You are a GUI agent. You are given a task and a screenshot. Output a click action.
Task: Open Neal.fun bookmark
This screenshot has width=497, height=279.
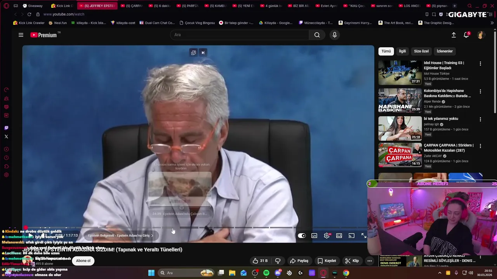tap(57, 23)
